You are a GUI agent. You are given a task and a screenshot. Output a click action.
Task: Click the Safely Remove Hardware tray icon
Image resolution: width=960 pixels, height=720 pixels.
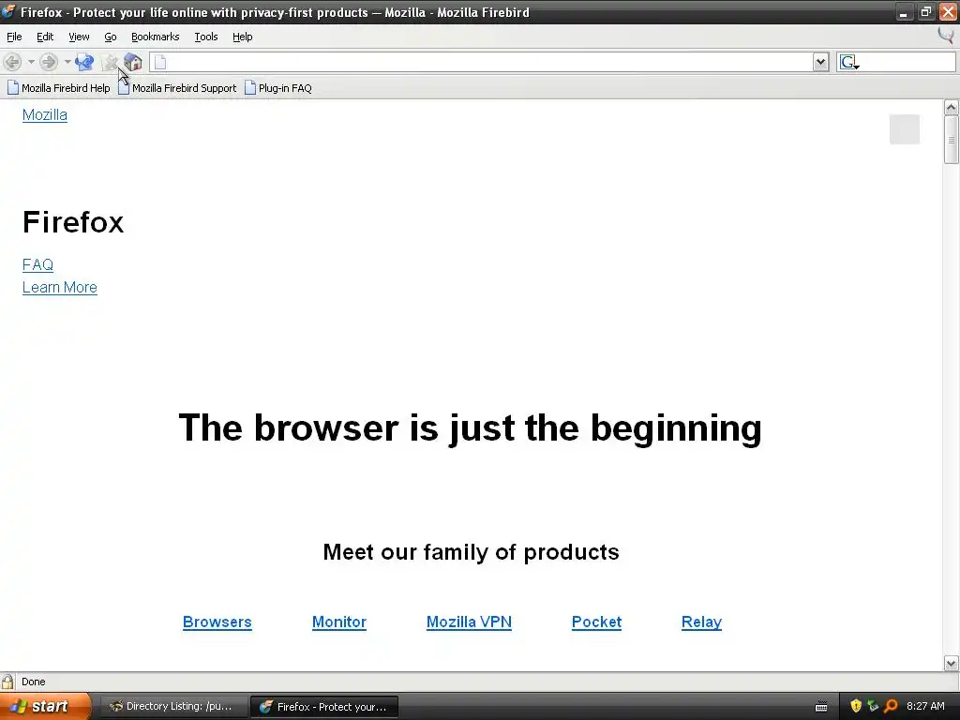[873, 706]
